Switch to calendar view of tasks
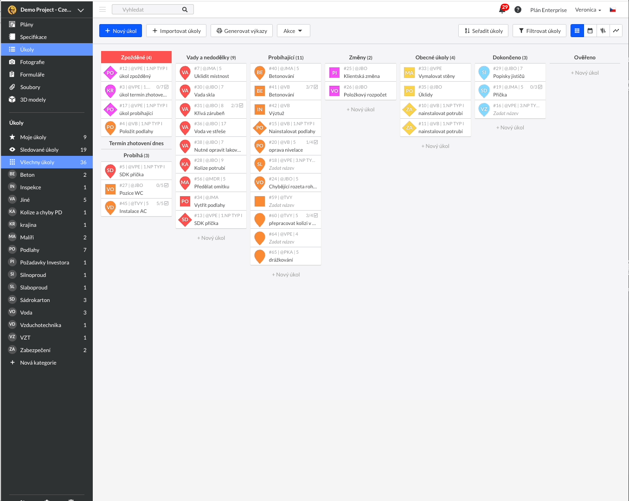 coord(590,31)
